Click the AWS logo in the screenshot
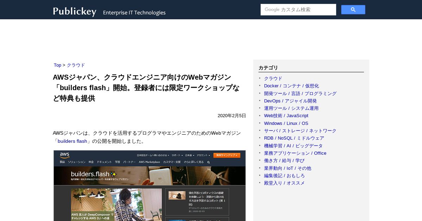The height and width of the screenshot is (221, 422). pyautogui.click(x=64, y=155)
